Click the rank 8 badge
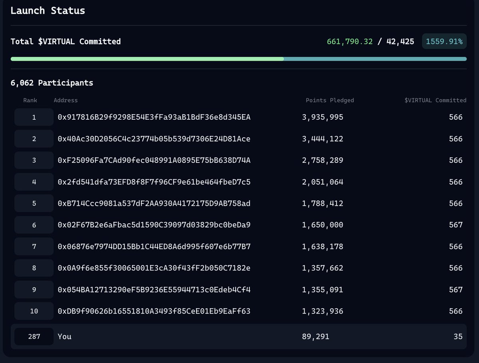 [x=34, y=268]
